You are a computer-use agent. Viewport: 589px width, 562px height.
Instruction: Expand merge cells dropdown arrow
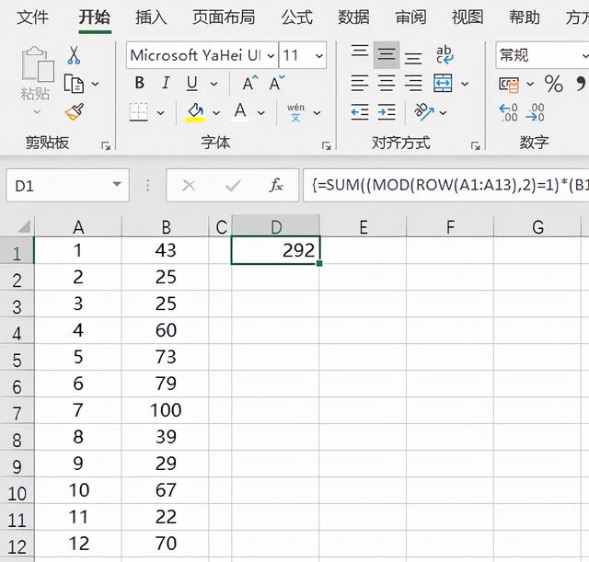click(465, 84)
